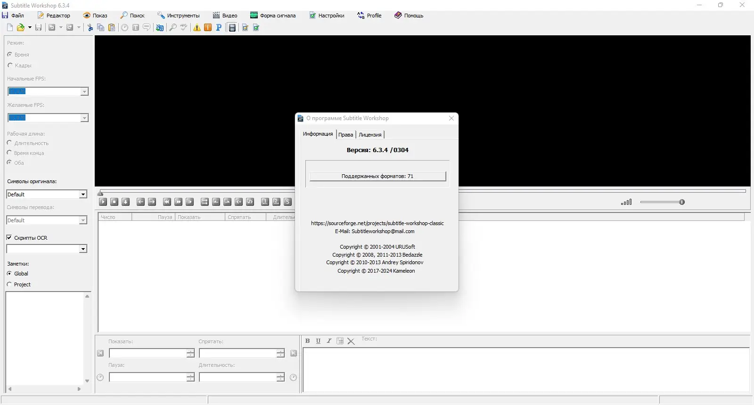Open the Желаемые FPS dropdown

84,118
